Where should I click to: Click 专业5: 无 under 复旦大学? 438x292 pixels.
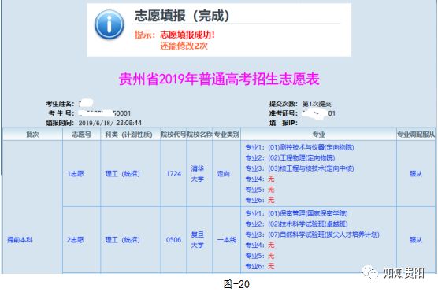point(260,256)
